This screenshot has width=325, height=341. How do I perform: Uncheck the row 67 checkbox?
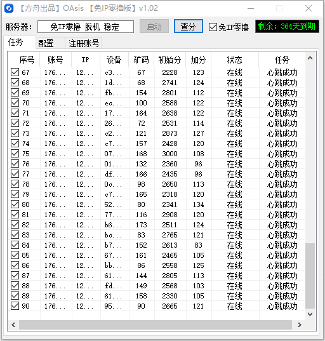click(15, 72)
